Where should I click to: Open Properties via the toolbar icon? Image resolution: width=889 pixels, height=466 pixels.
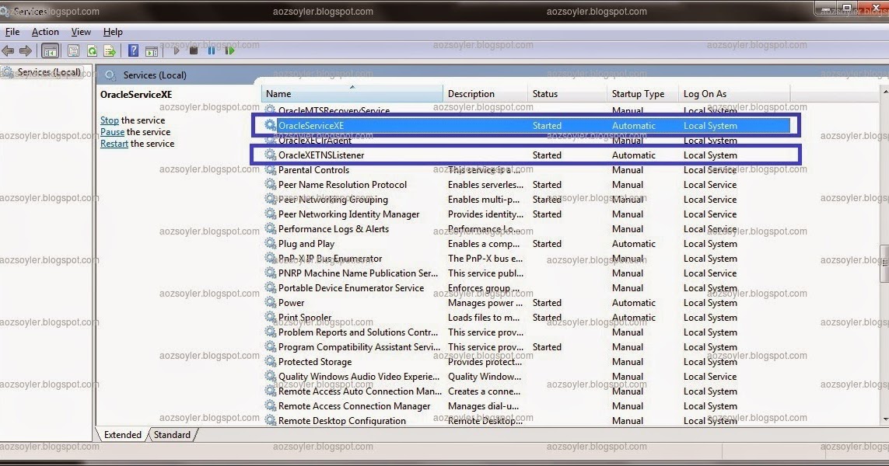[x=73, y=51]
